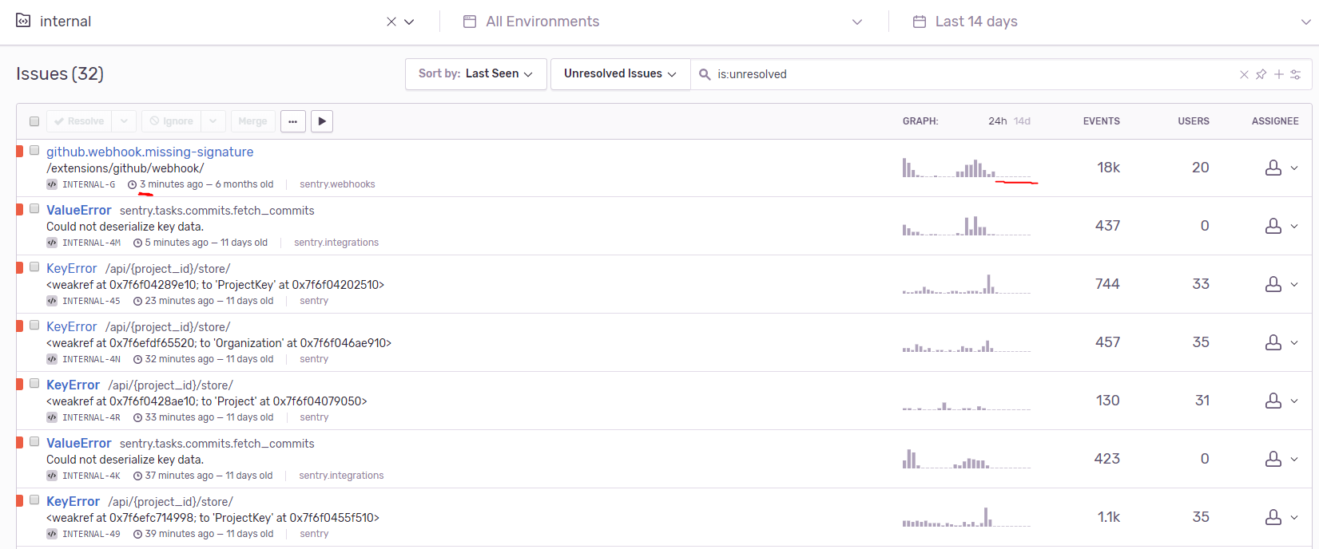Open the more actions ellipsis button

click(x=293, y=121)
